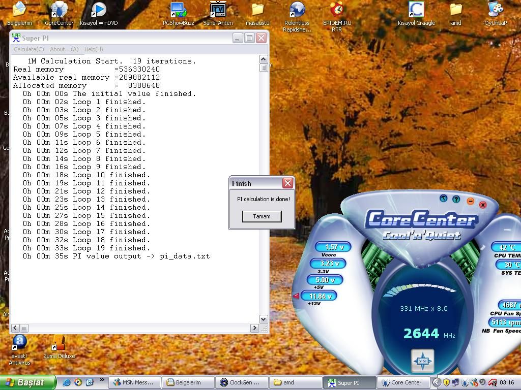Image resolution: width=521 pixels, height=390 pixels.
Task: Click the +5V reading showing 5.00 v
Action: [x=325, y=280]
